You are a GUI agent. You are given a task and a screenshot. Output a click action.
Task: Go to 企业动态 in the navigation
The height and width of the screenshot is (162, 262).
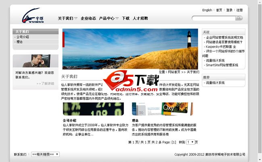88,18
